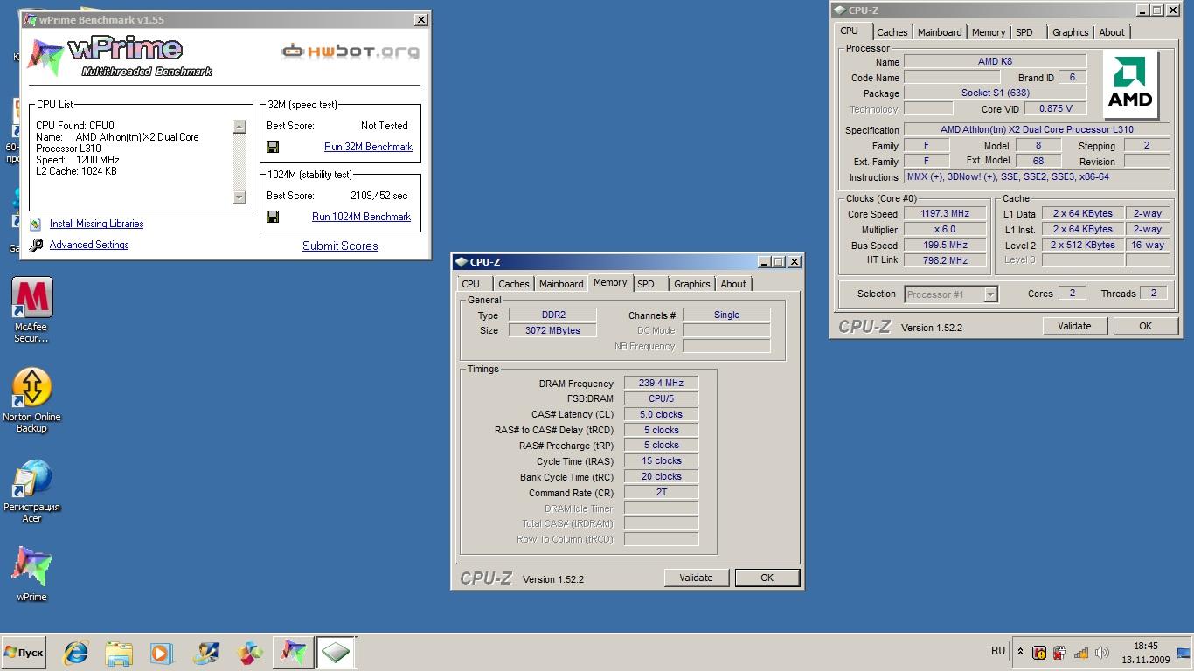The height and width of the screenshot is (671, 1194).
Task: Click the DRAM Frequency value 239.4 MHz
Action: (x=661, y=383)
